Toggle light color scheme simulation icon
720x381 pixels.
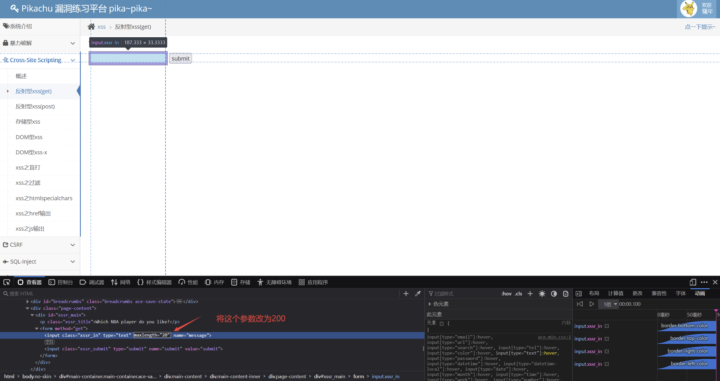542,294
